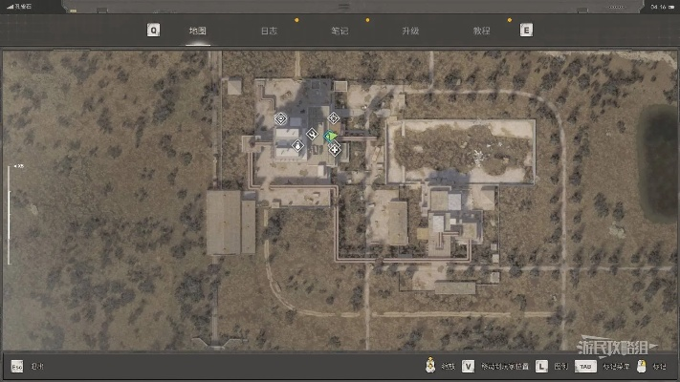Click the medic cross map marker
The width and height of the screenshot is (680, 382).
pos(334,148)
